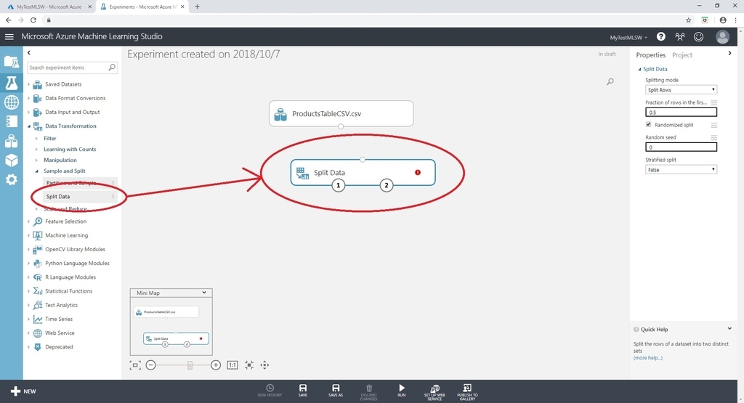
Task: Open a new browser tab
Action: pos(197,7)
